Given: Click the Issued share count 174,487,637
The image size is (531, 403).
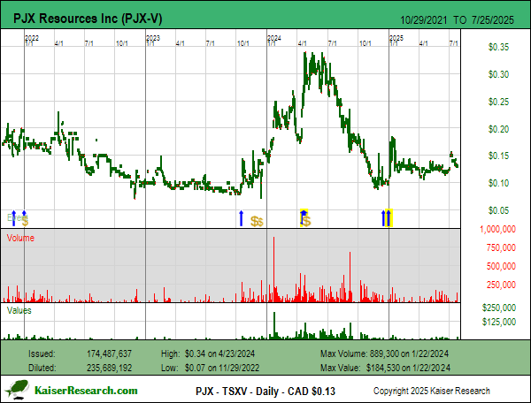Looking at the screenshot, I should tap(109, 354).
